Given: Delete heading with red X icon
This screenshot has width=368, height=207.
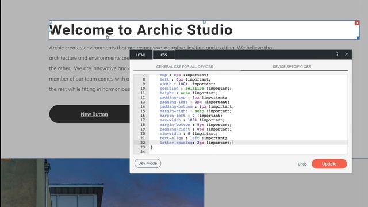Looking at the screenshot, I should click(357, 23).
